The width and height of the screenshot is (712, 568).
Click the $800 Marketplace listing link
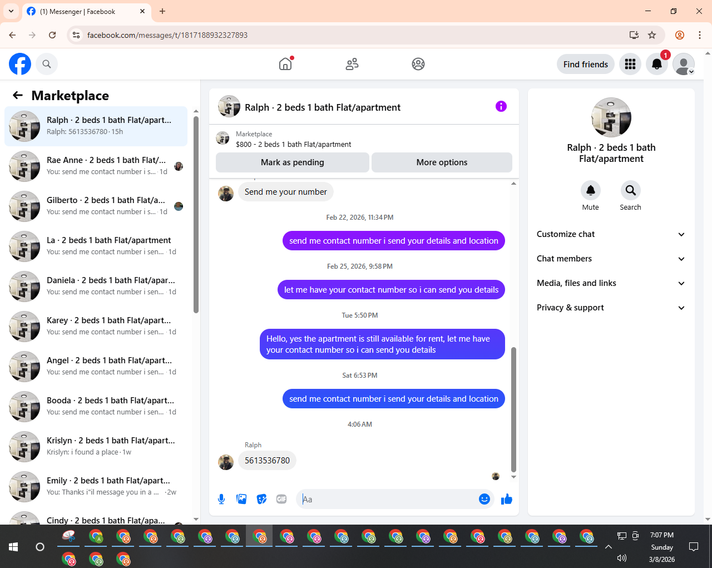pos(293,144)
